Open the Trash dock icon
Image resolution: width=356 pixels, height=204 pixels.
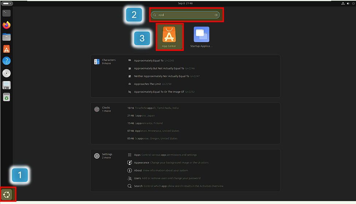pos(6,97)
